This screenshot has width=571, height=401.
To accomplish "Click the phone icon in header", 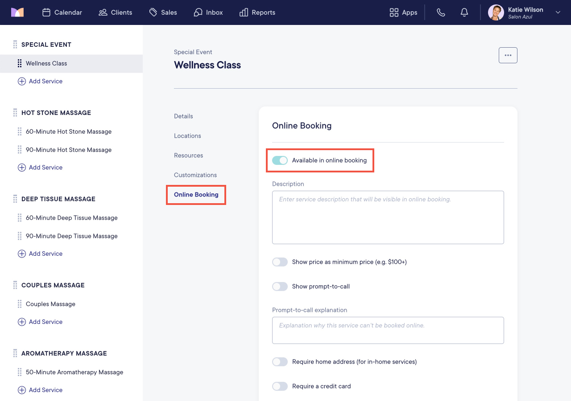I will [x=441, y=12].
